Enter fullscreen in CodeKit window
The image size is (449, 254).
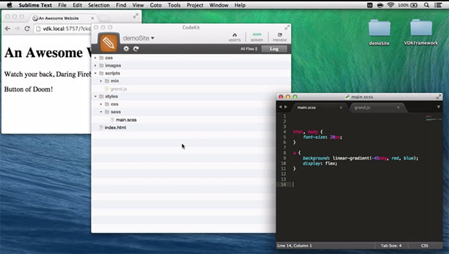pos(287,28)
